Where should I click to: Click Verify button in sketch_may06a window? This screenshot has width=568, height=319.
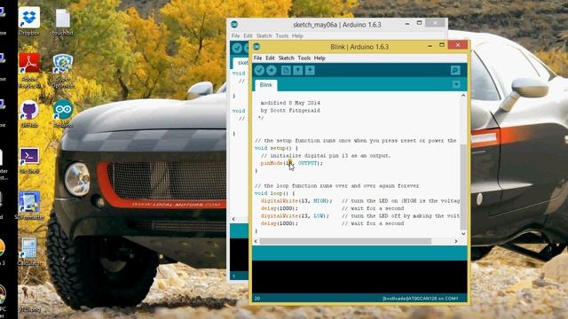click(x=237, y=48)
